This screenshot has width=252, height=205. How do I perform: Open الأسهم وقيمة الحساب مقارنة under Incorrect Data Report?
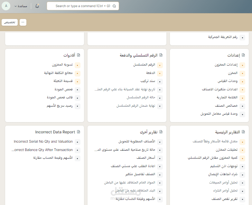(53, 158)
